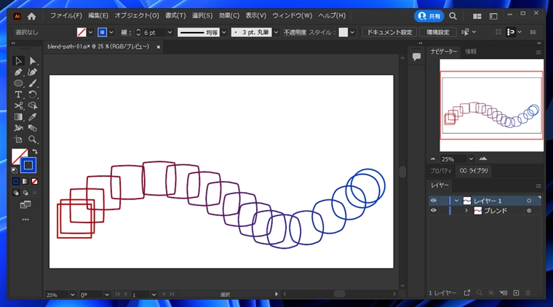Screen dimensions: 553x307
Task: Select the Paintbrush tool
Action: pyautogui.click(x=33, y=84)
